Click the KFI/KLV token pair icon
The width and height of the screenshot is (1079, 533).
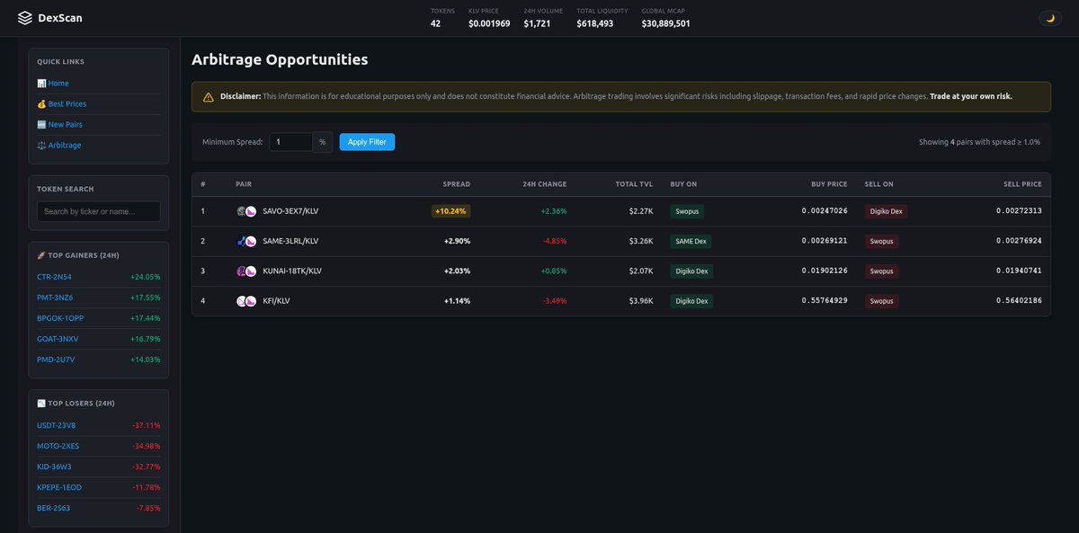click(246, 301)
